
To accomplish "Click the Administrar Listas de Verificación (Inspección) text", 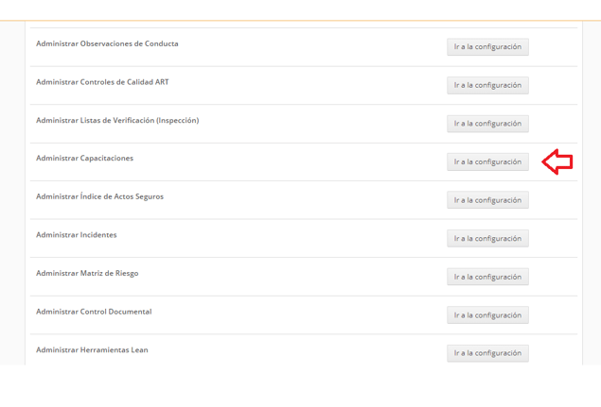I will coord(117,120).
